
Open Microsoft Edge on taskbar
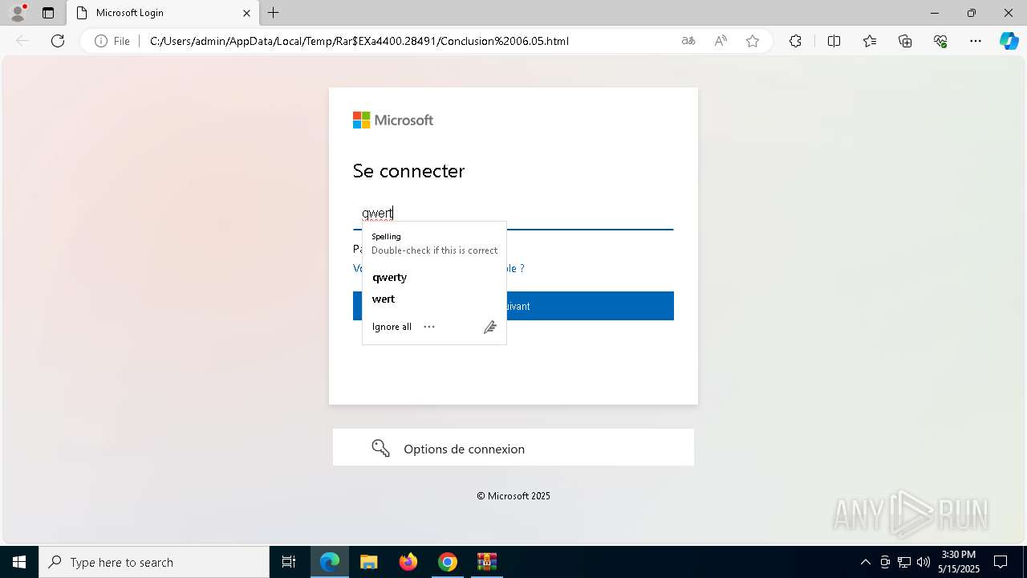click(330, 562)
